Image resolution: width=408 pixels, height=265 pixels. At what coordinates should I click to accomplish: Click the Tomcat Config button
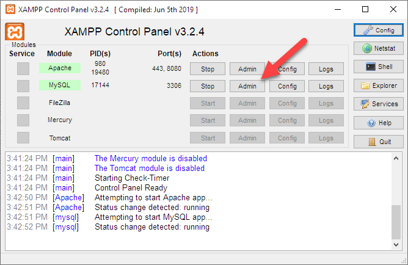(287, 138)
